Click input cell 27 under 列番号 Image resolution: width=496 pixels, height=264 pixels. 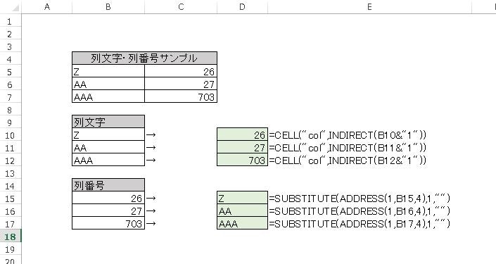coord(108,210)
